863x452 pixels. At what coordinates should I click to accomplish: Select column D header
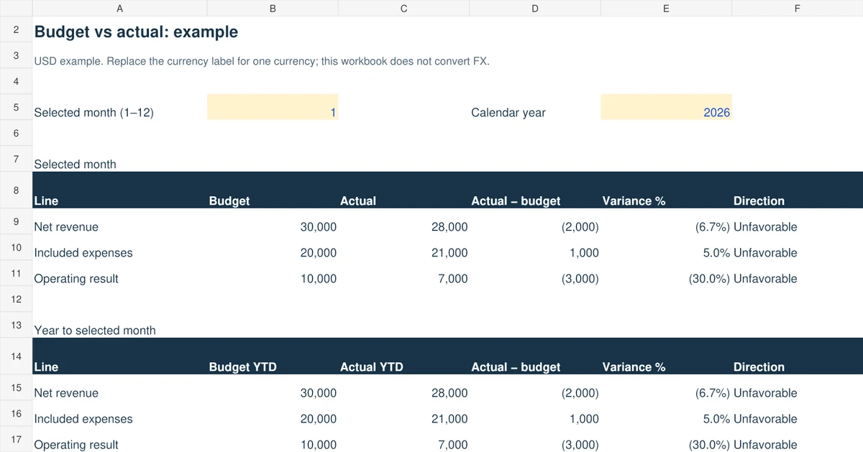click(x=535, y=9)
